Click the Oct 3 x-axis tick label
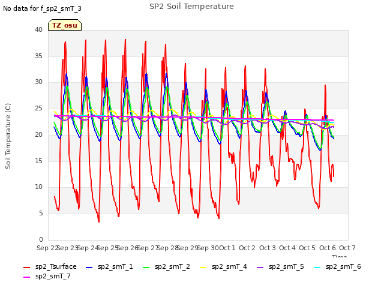The height and width of the screenshot is (288, 384). pos(268,248)
